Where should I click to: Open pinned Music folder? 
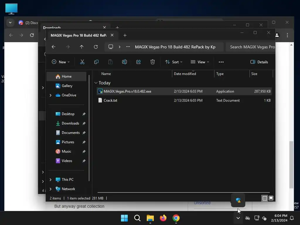(x=67, y=151)
